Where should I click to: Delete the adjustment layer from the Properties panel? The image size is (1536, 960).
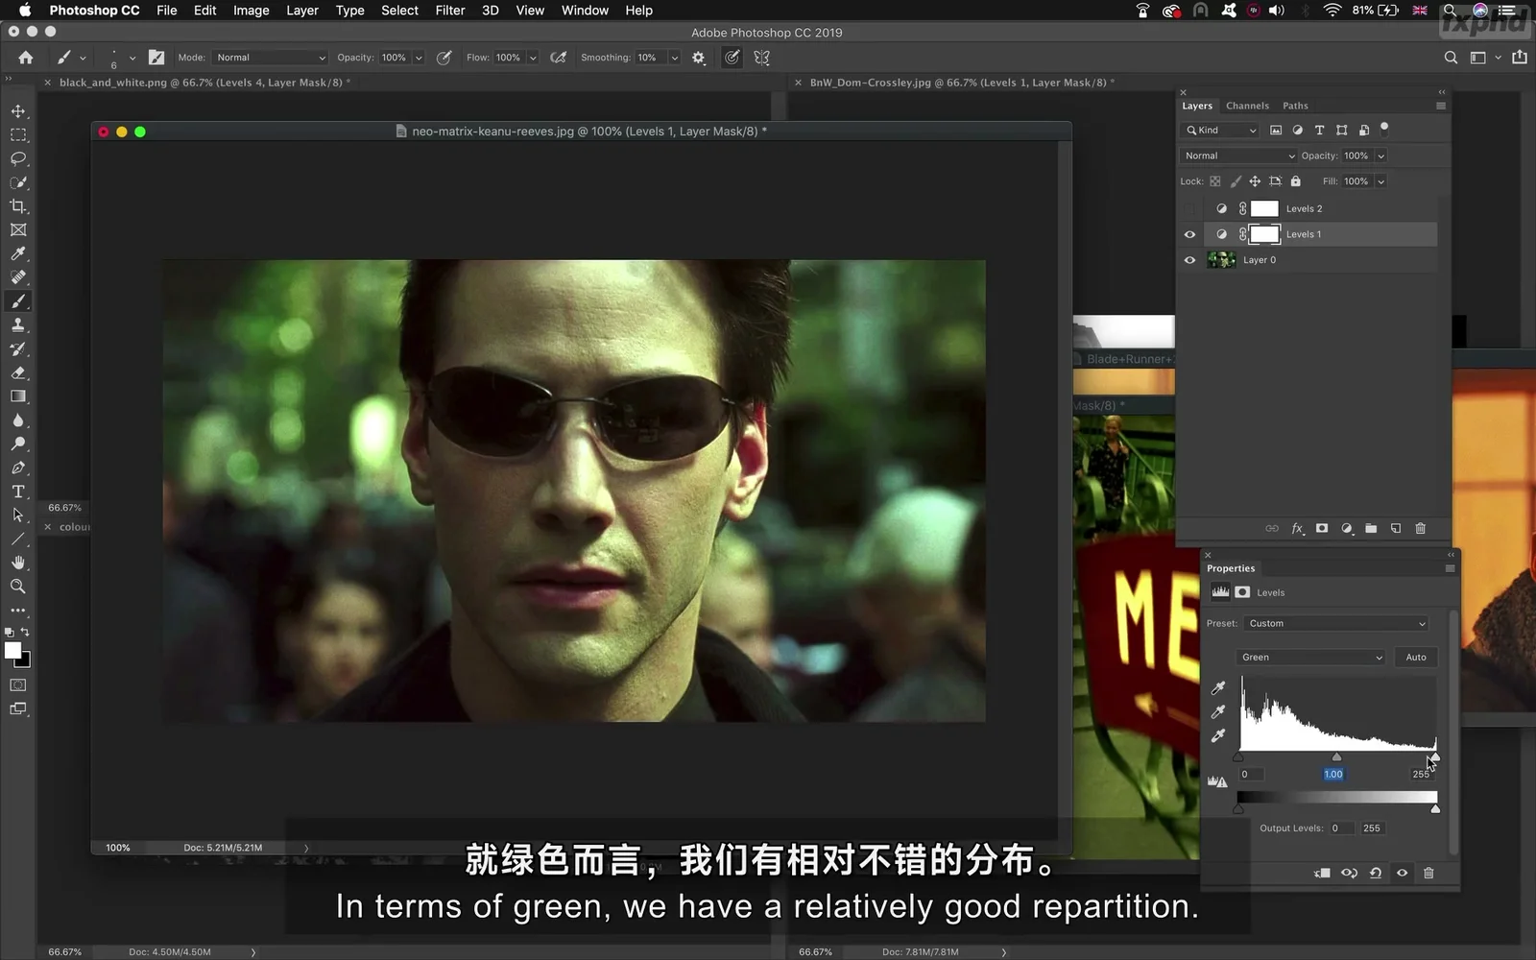(x=1428, y=874)
